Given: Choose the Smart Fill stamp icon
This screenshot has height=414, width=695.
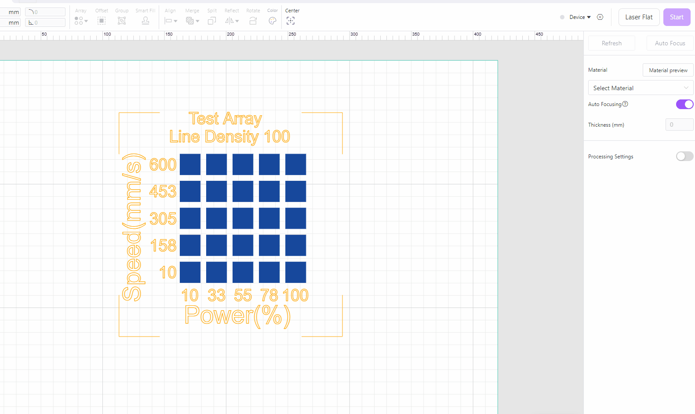Looking at the screenshot, I should click(146, 21).
